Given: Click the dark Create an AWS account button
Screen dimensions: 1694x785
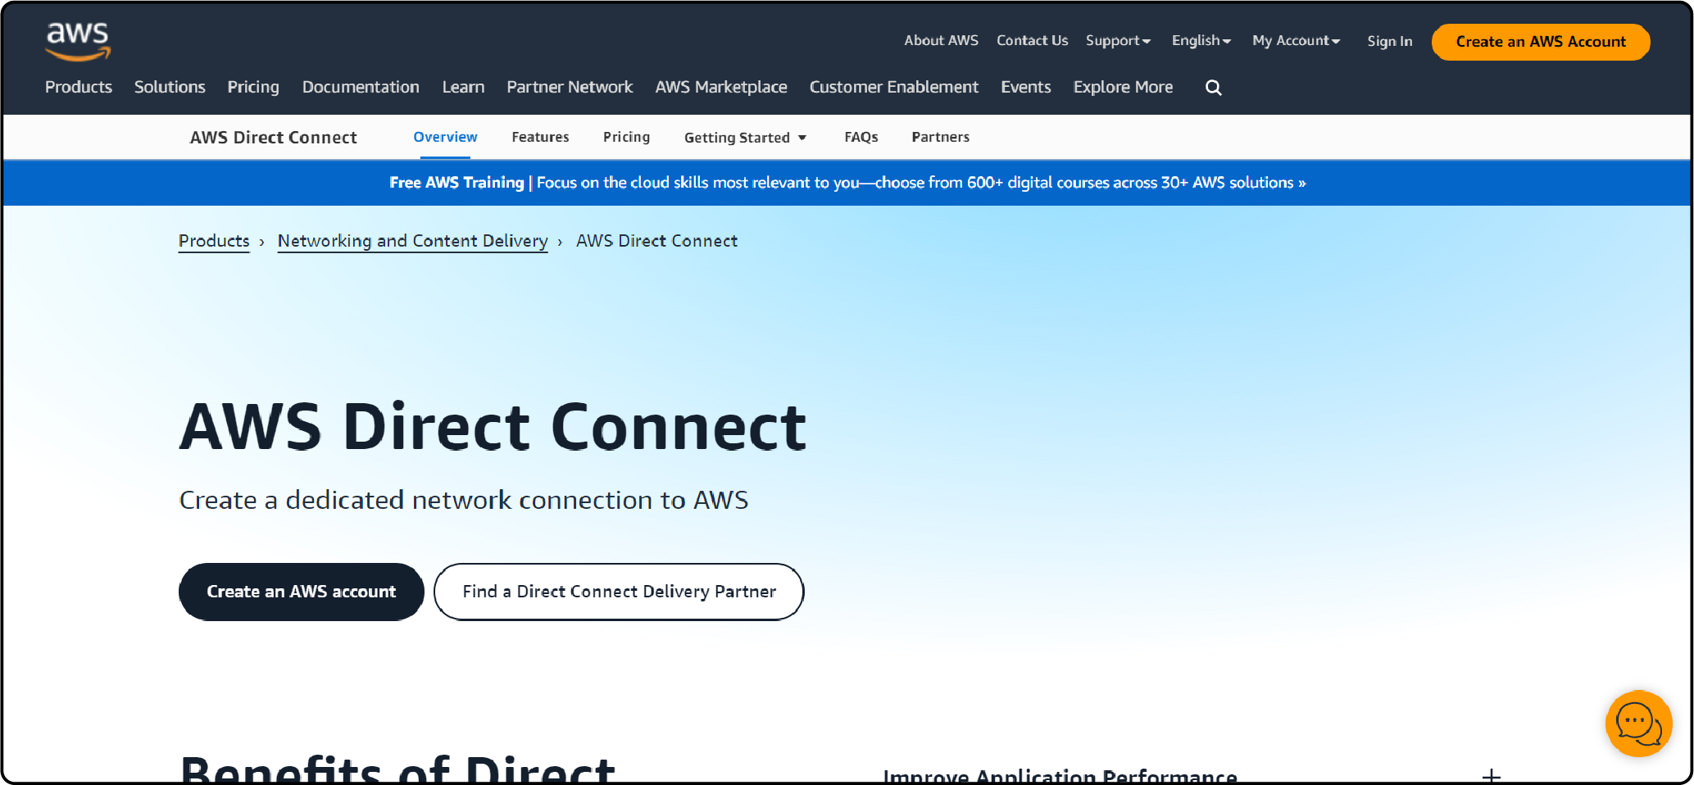Looking at the screenshot, I should click(x=301, y=592).
